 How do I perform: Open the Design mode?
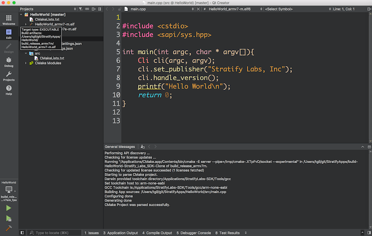[9, 48]
